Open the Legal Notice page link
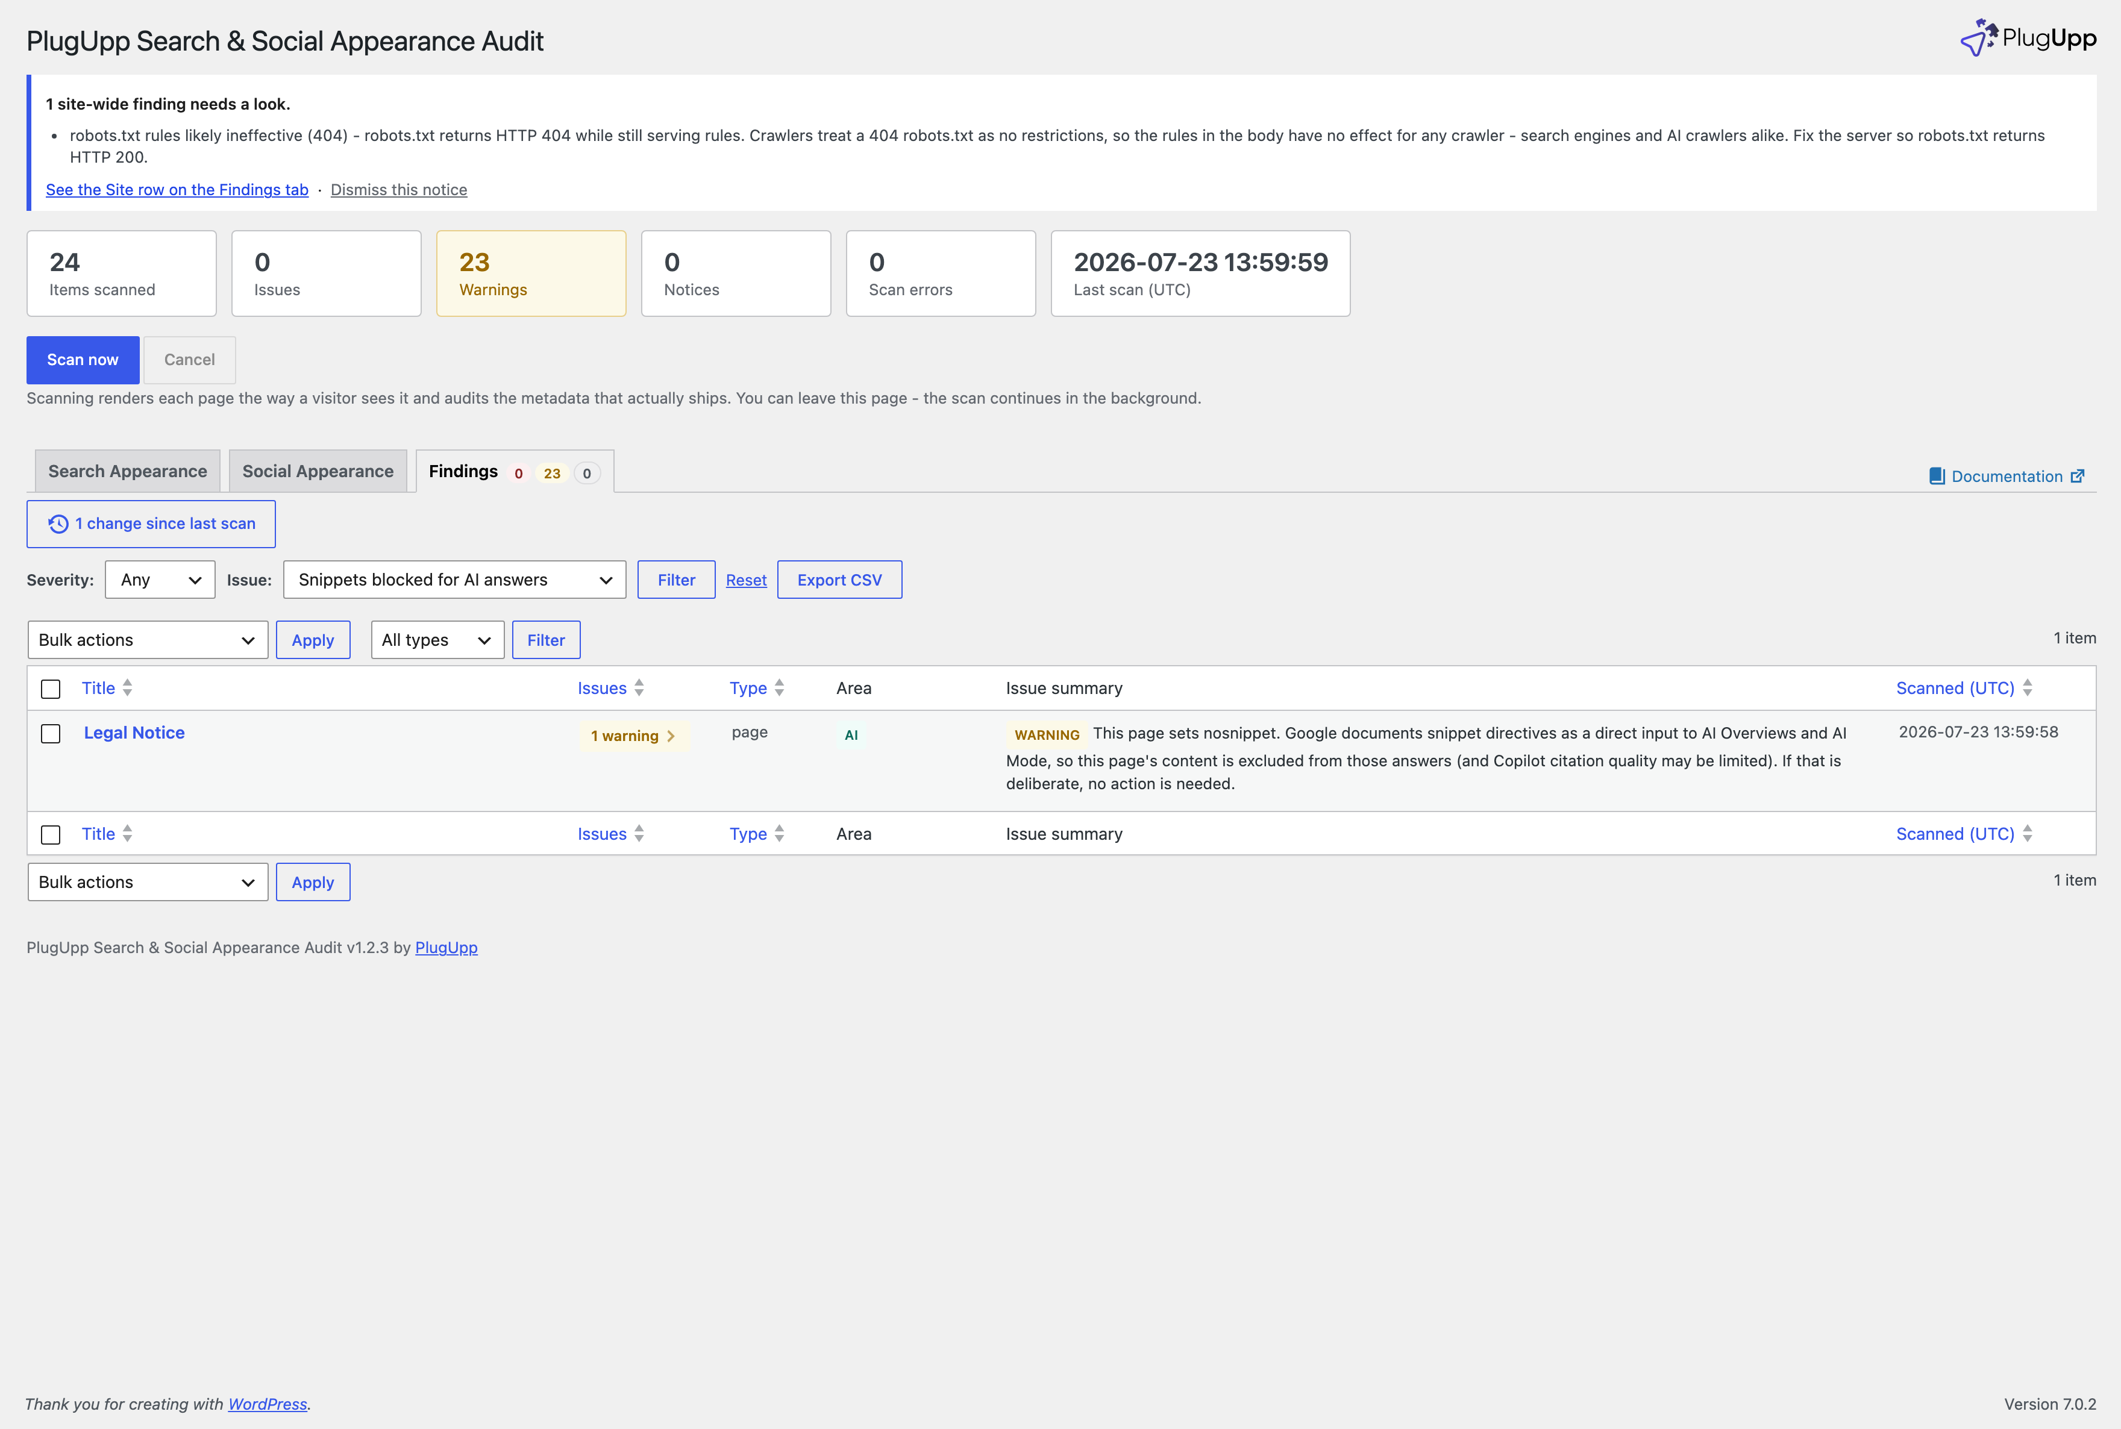The image size is (2121, 1429). tap(134, 733)
